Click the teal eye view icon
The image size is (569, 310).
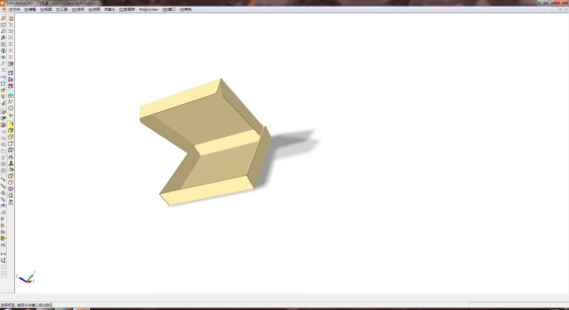tap(3, 57)
